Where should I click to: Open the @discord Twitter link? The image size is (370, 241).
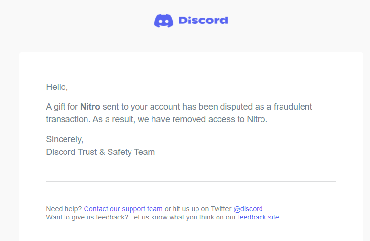click(x=248, y=209)
